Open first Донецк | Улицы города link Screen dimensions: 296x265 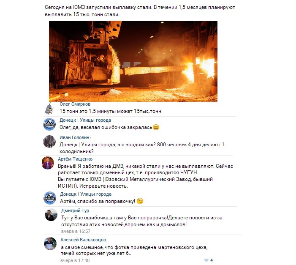[85, 120]
